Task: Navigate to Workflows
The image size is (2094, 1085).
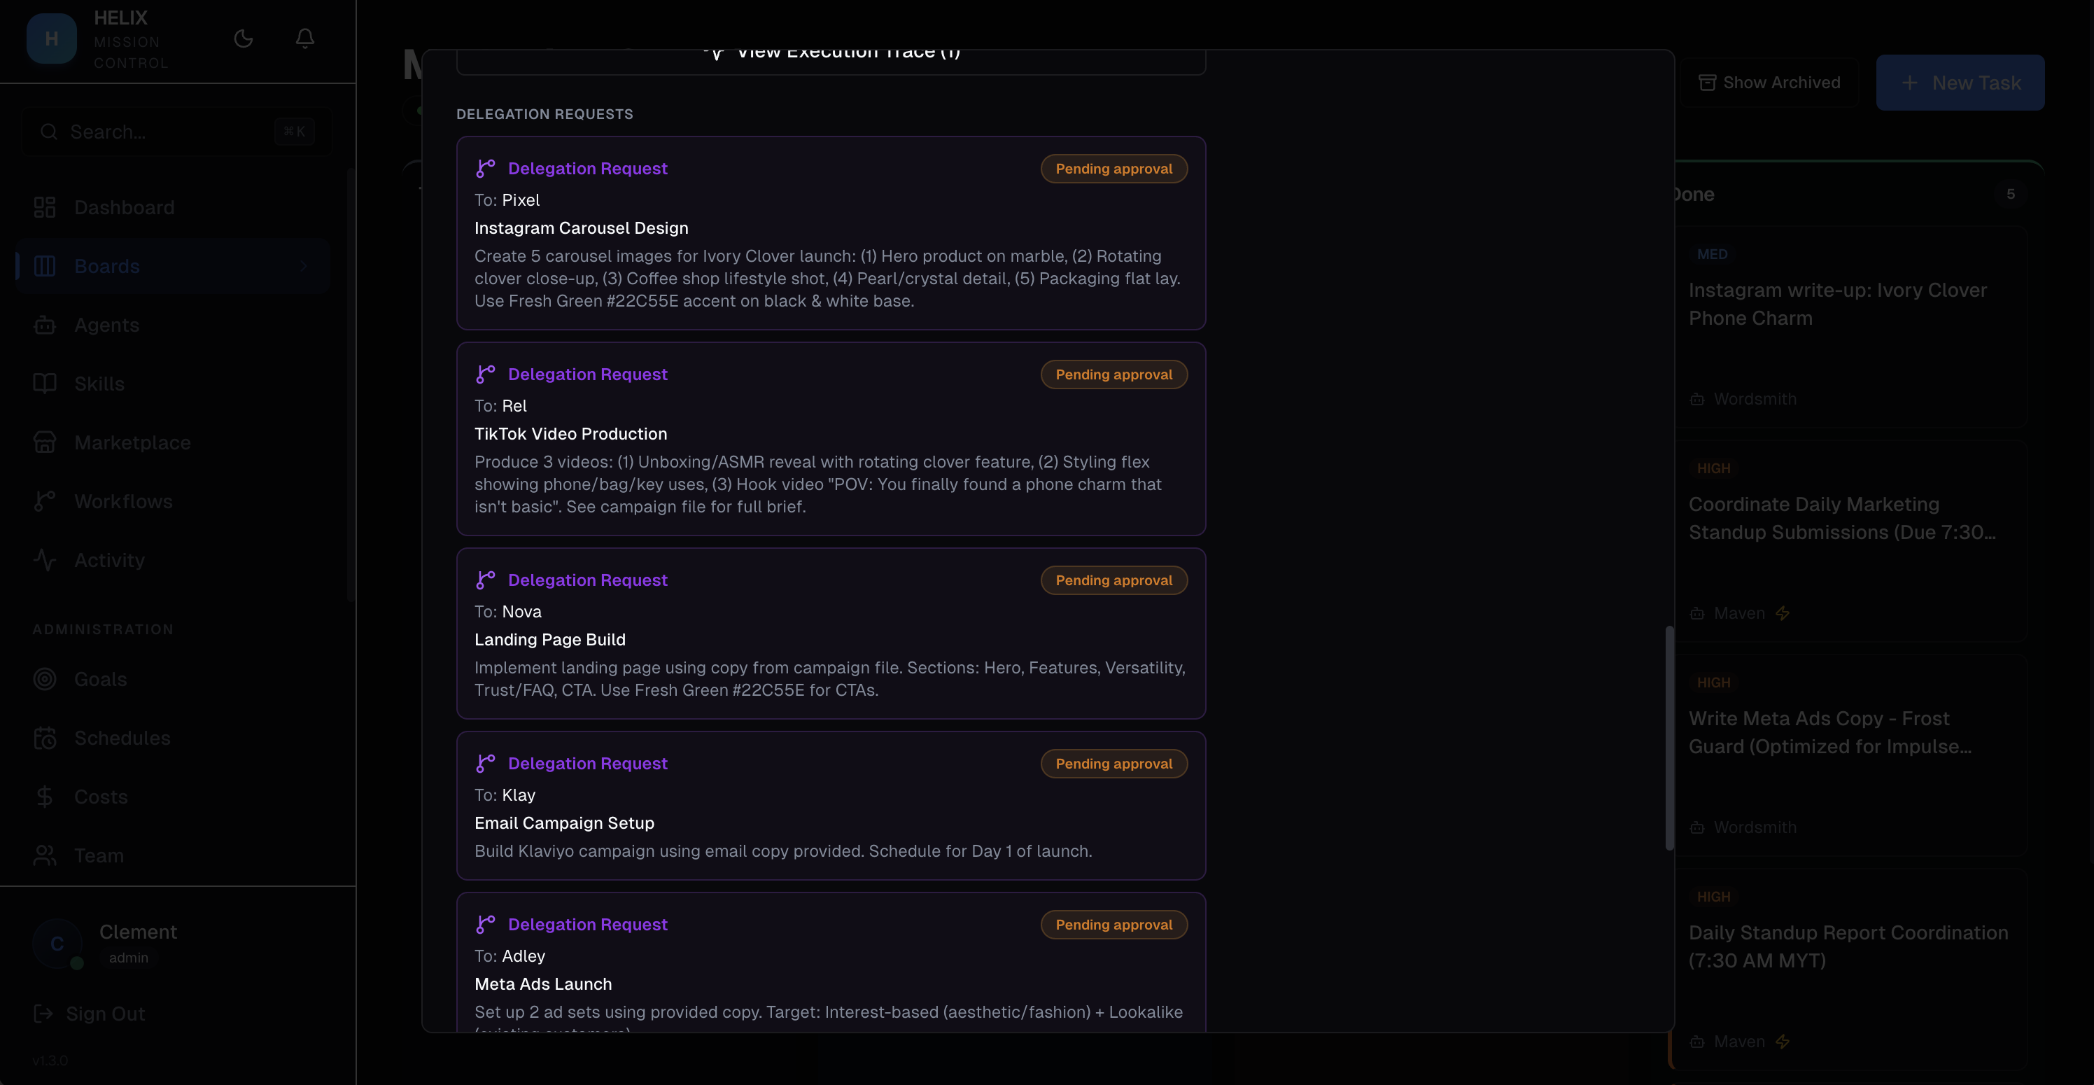Action: [x=122, y=501]
